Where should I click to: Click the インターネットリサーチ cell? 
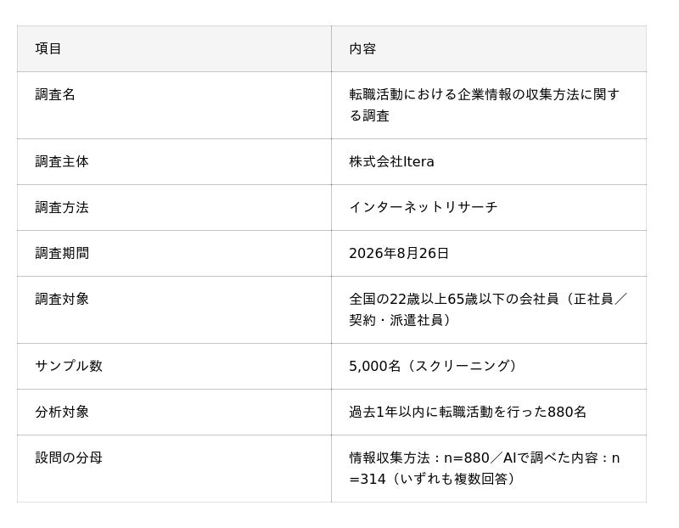(x=424, y=207)
